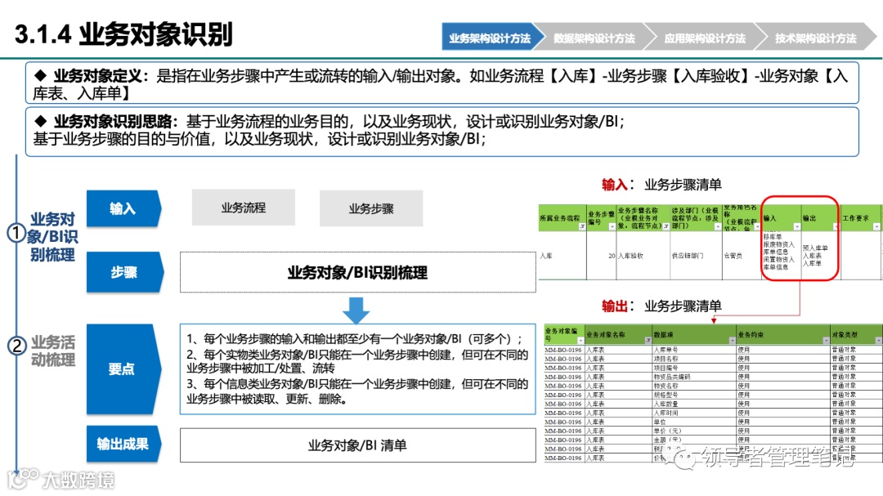
Task: Go to the 技术架构设计方法 tab
Action: point(815,38)
